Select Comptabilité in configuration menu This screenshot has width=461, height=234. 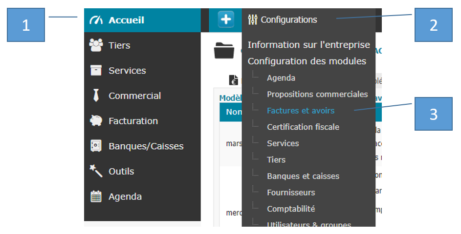[291, 209]
